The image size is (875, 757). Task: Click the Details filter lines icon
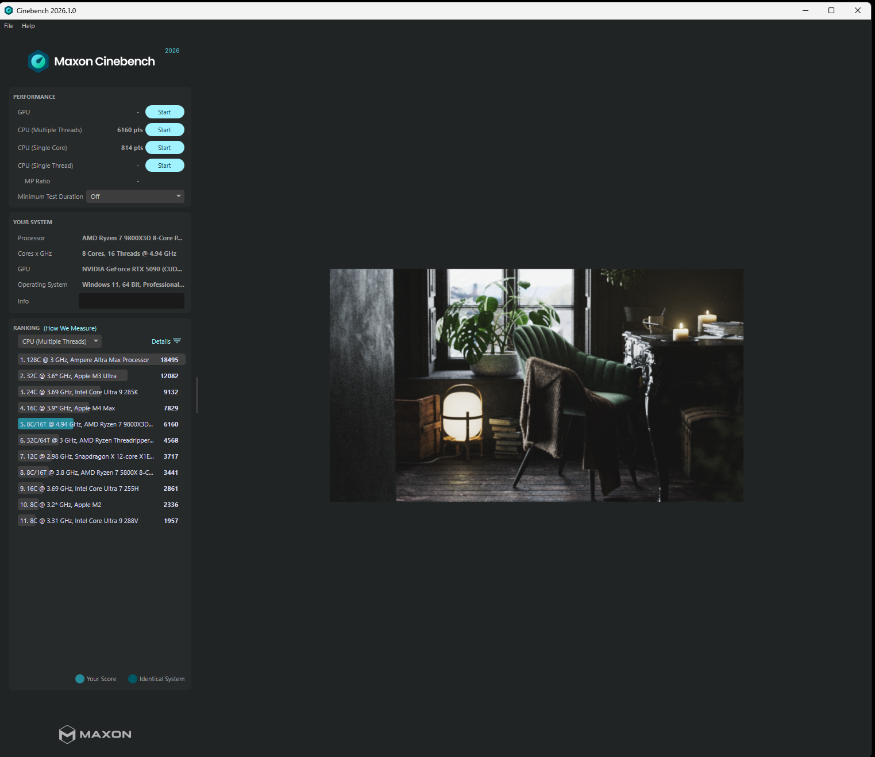[x=177, y=341]
